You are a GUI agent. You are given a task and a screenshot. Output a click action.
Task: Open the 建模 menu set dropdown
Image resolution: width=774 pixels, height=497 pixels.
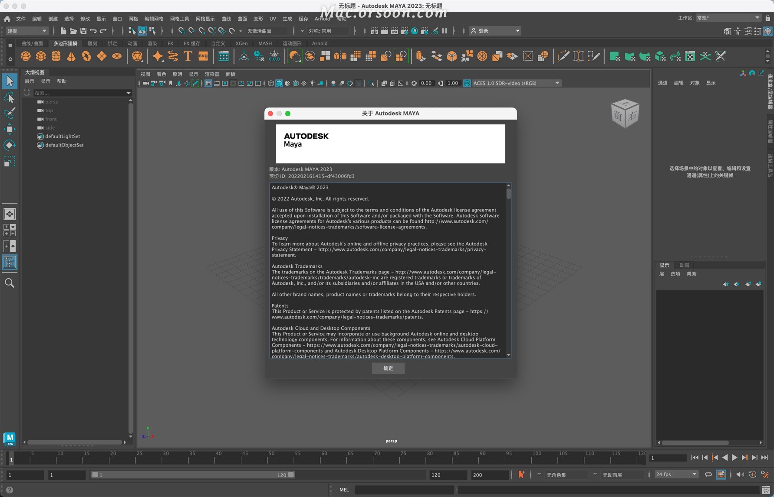coord(26,31)
